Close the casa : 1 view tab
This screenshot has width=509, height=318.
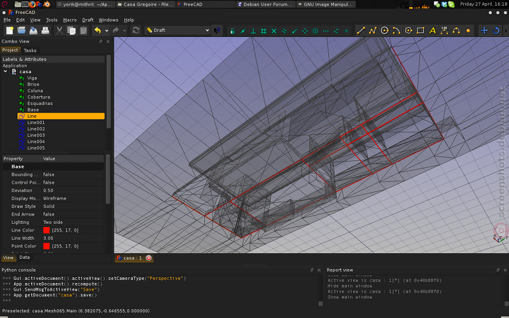tap(149, 258)
